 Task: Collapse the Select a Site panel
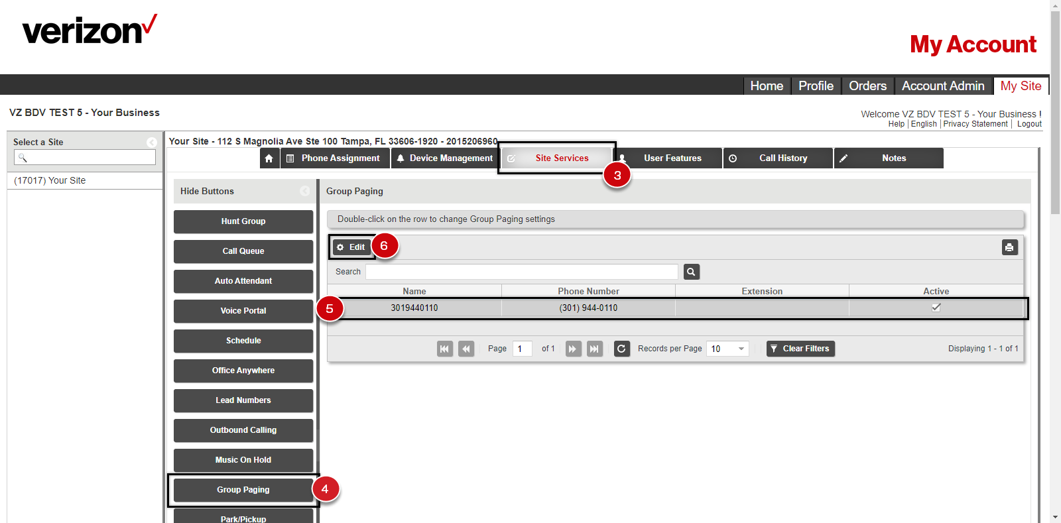pyautogui.click(x=152, y=143)
